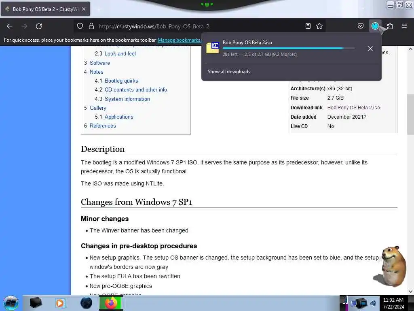
Task: Open Show all downloads
Action: click(229, 72)
